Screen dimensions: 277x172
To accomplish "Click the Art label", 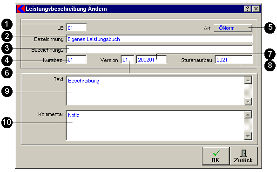I will click(x=207, y=28).
